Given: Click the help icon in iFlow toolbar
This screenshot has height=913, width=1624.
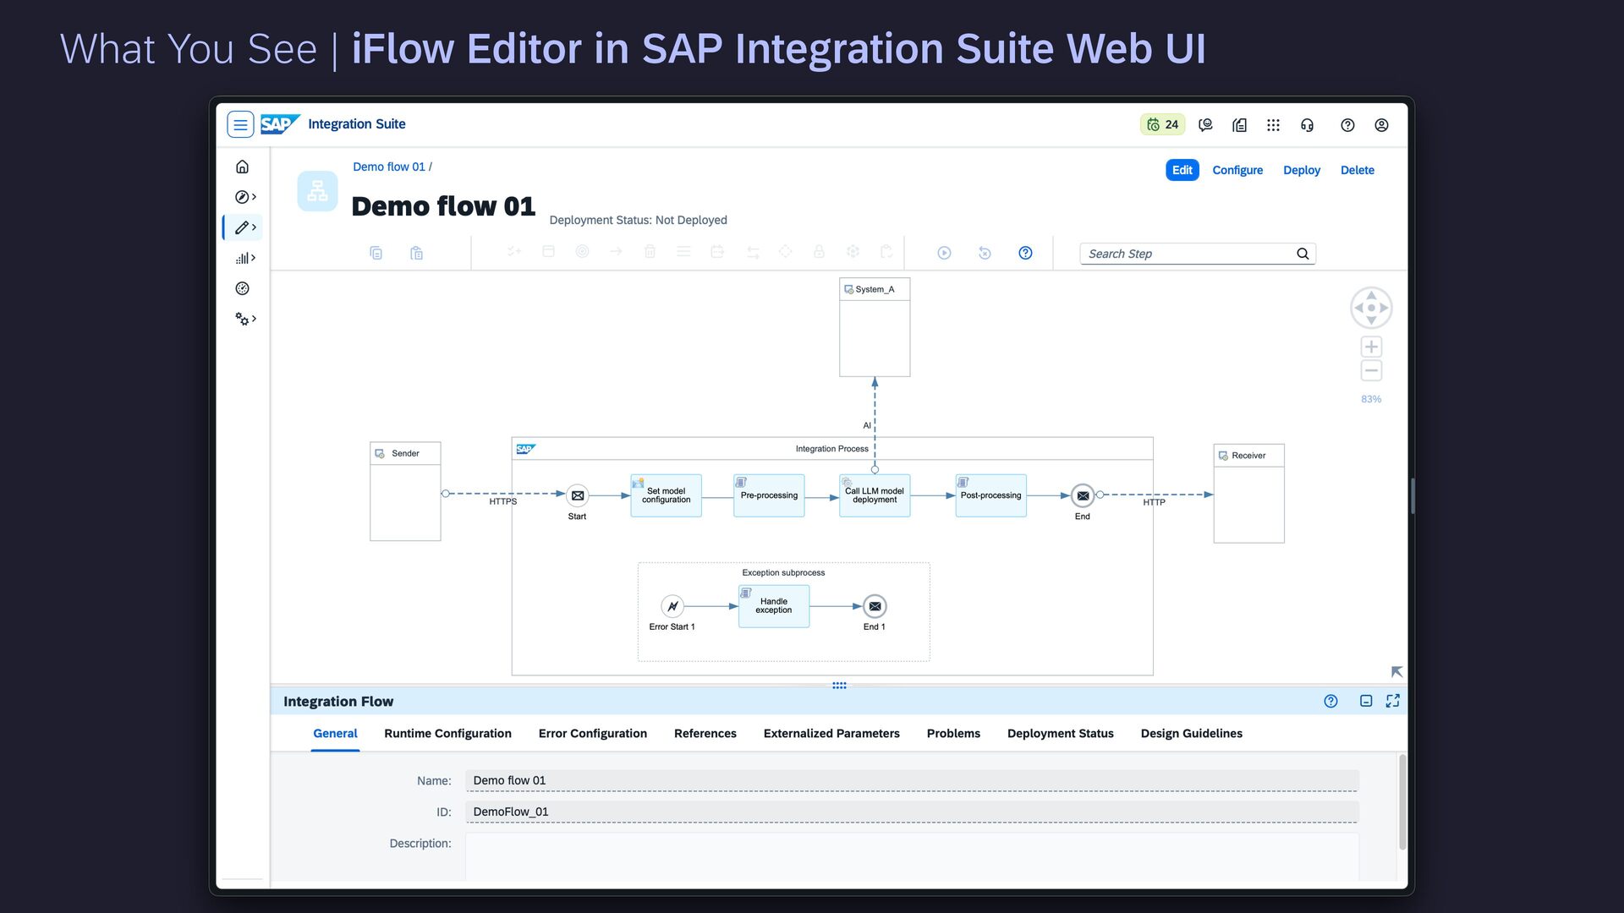Looking at the screenshot, I should 1025,253.
